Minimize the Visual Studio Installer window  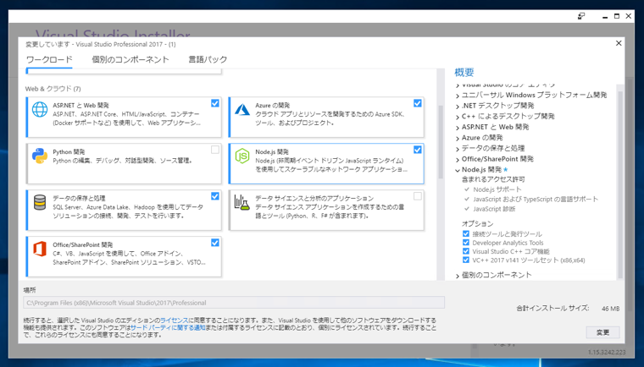click(x=604, y=17)
